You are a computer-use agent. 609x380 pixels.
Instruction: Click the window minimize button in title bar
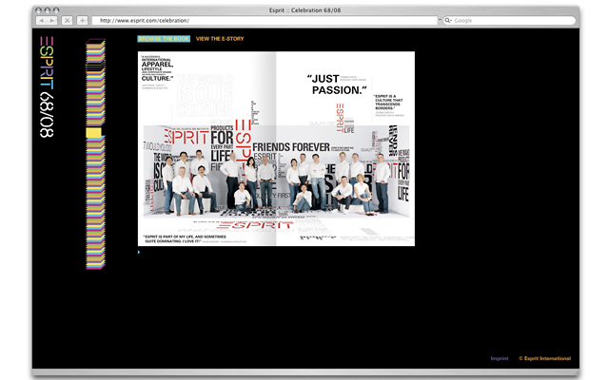pos(47,10)
